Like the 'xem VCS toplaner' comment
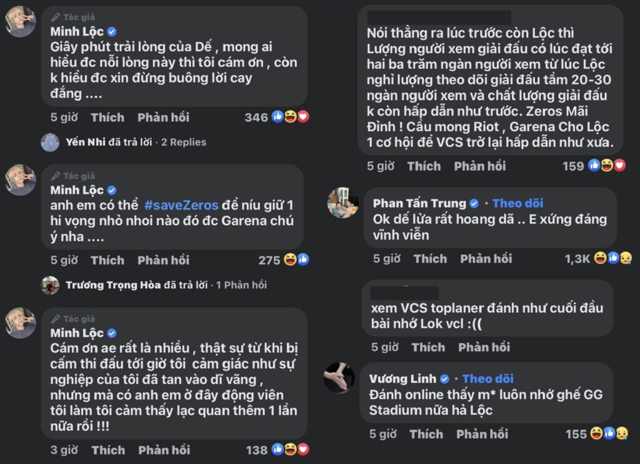This screenshot has width=640, height=464. click(428, 347)
